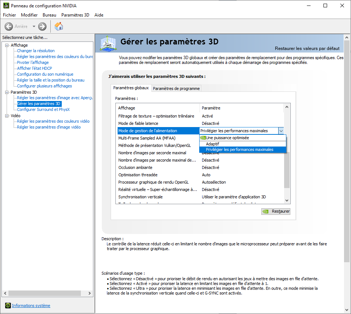Screen dimensions: 351x314
Task: Go back with the Arrière arrow button
Action: 9,26
